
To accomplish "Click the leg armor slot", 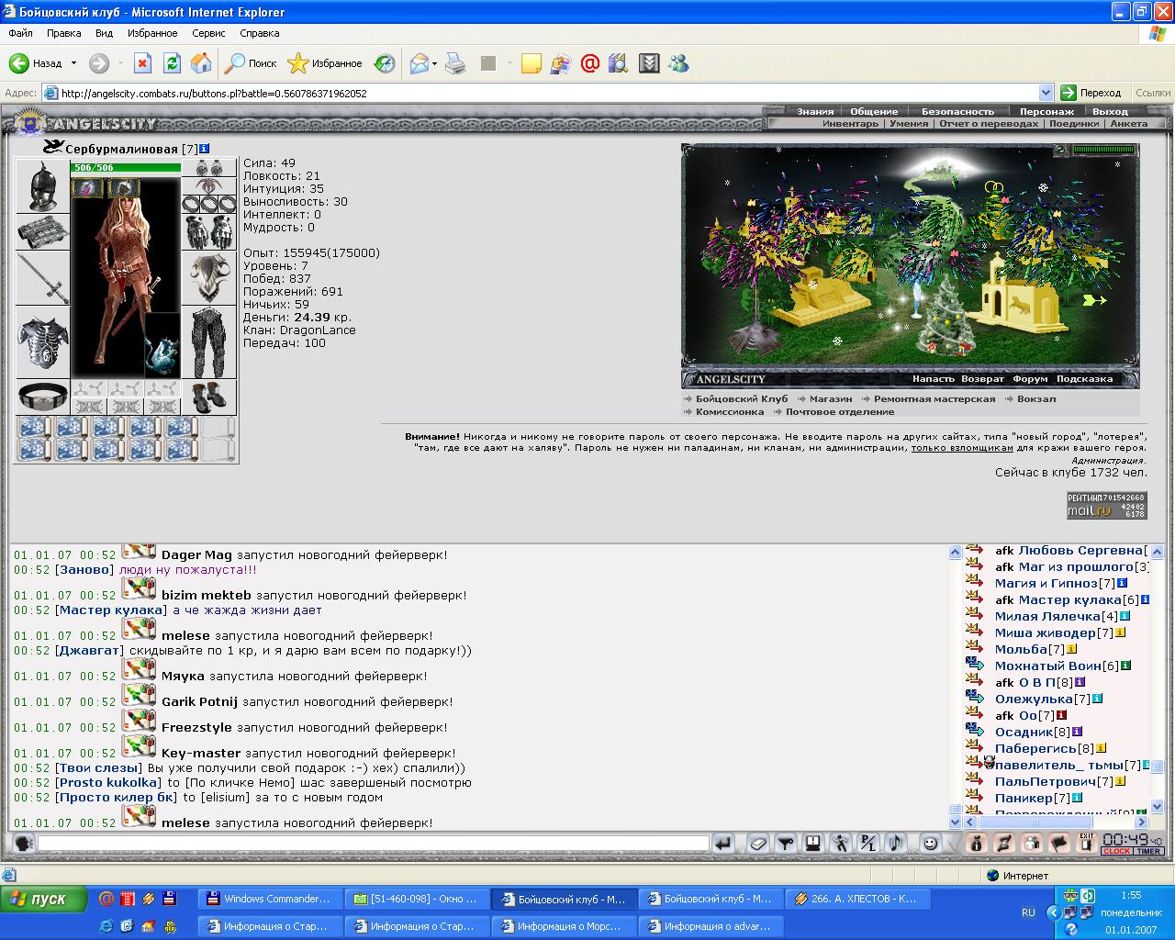I will click(x=209, y=342).
